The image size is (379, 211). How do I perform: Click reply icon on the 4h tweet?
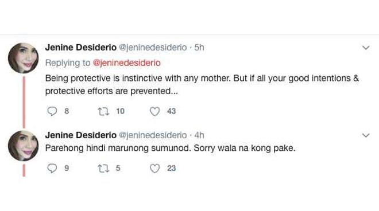click(52, 168)
